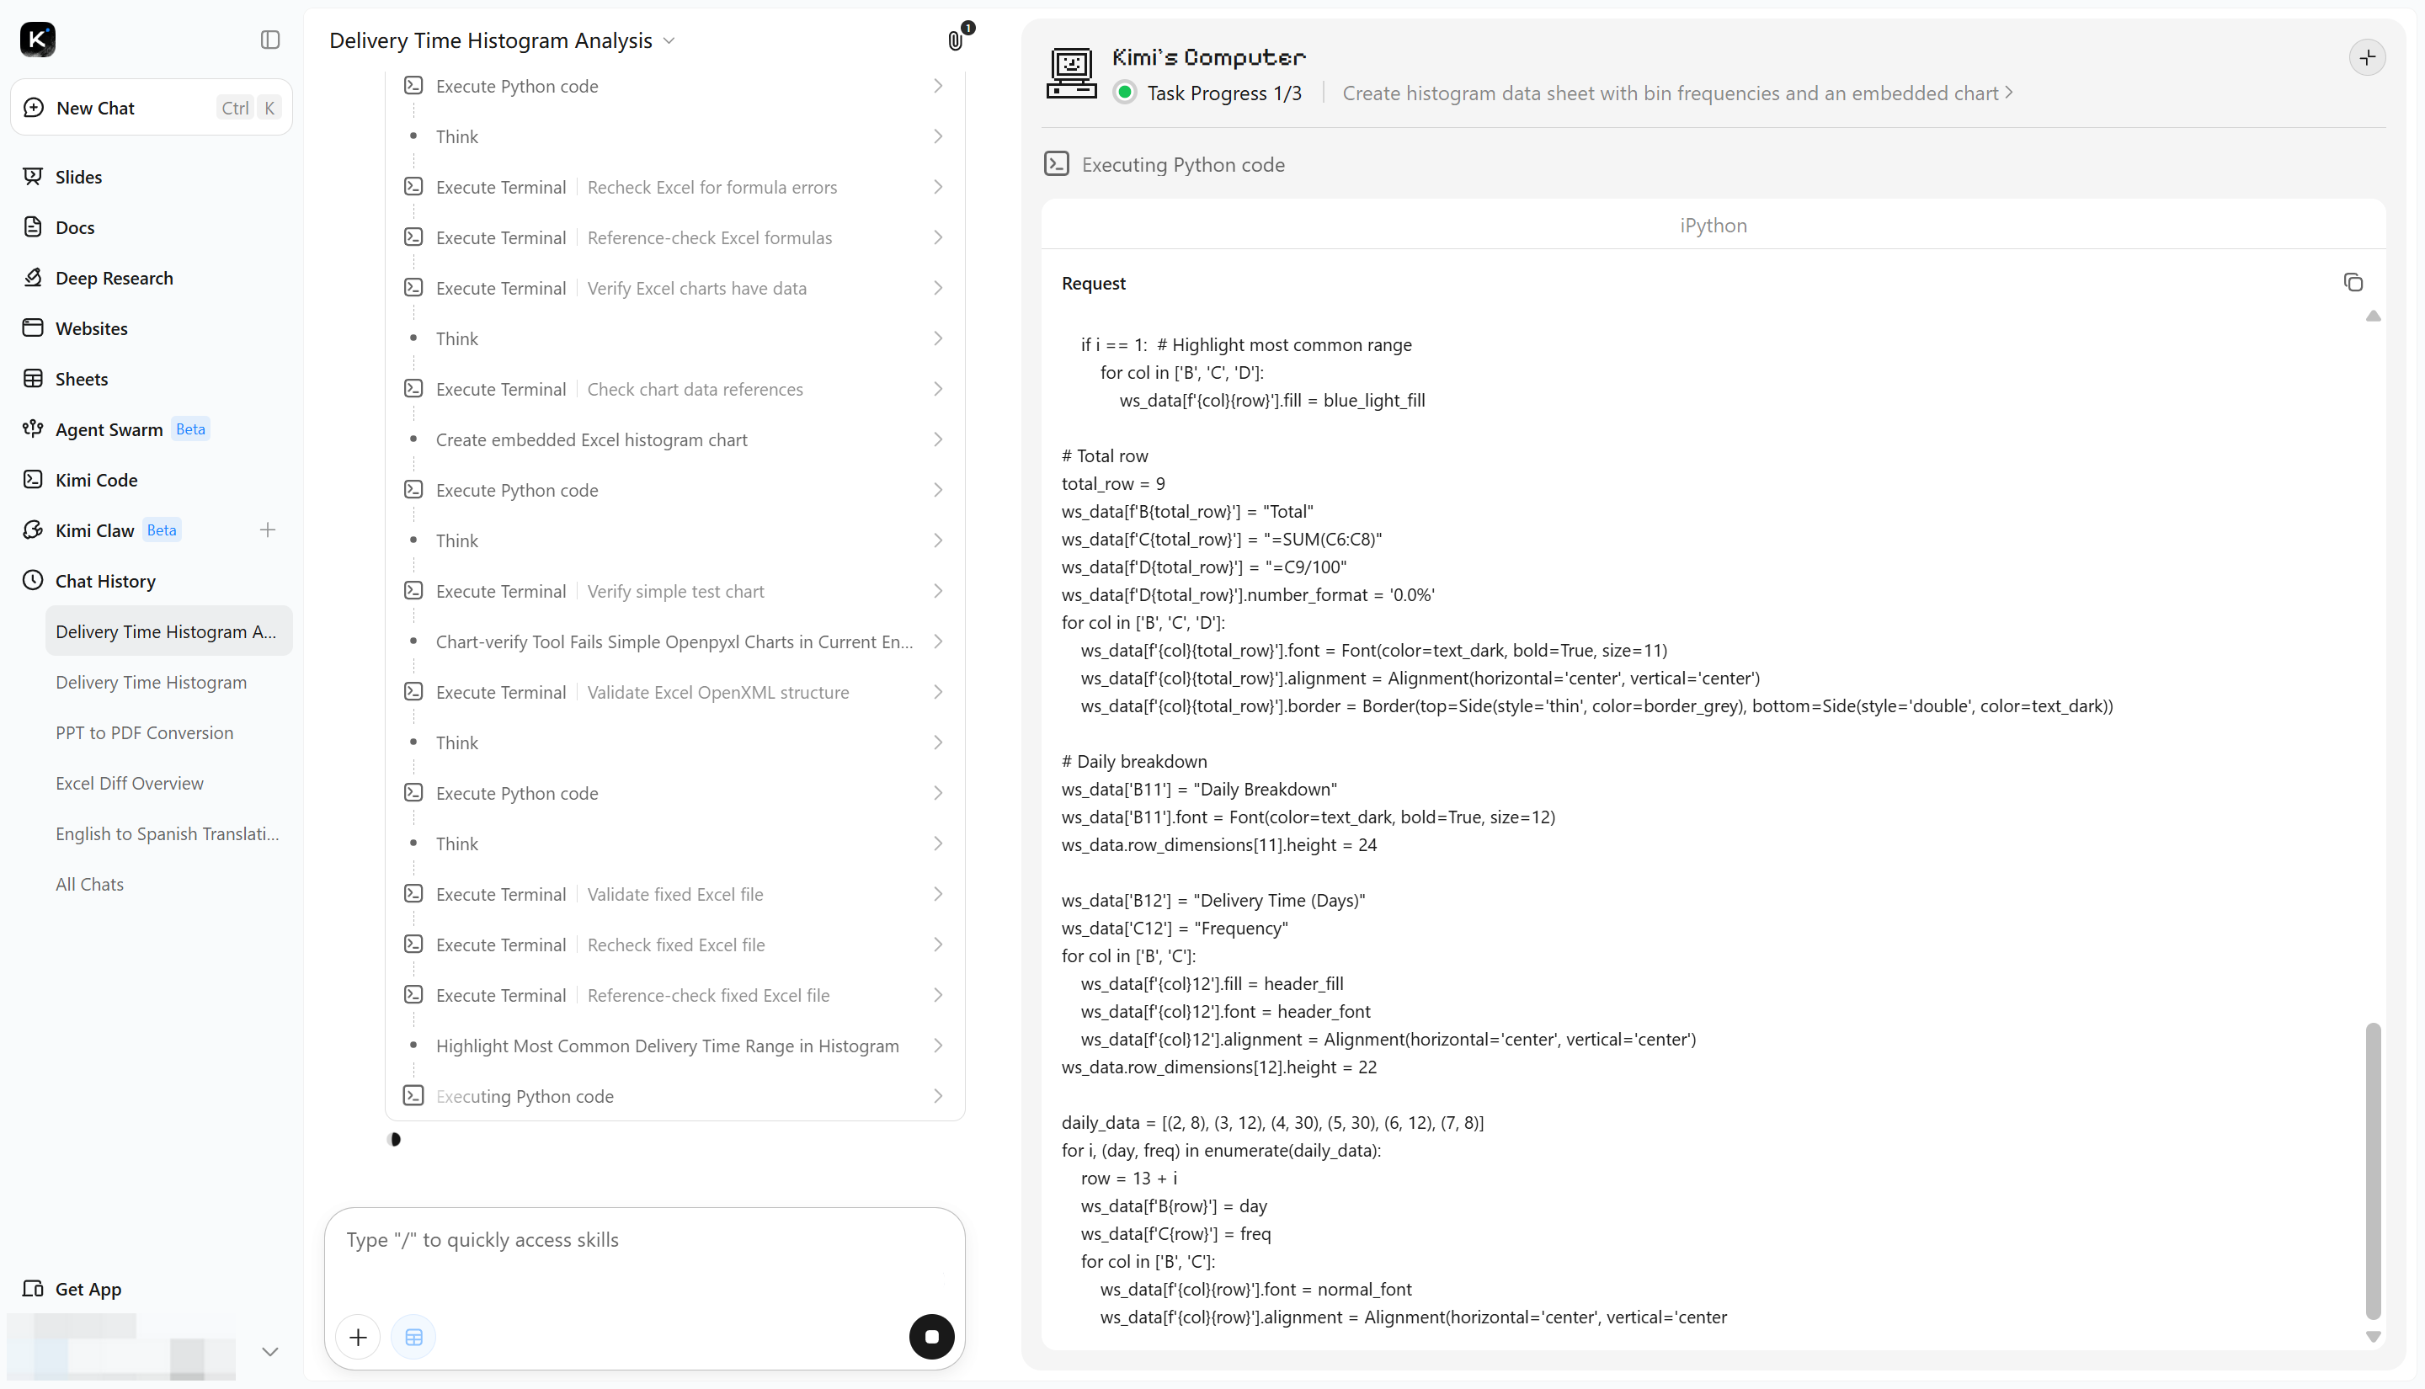Copy the request code with copy icon
The width and height of the screenshot is (2425, 1389).
click(x=2353, y=282)
